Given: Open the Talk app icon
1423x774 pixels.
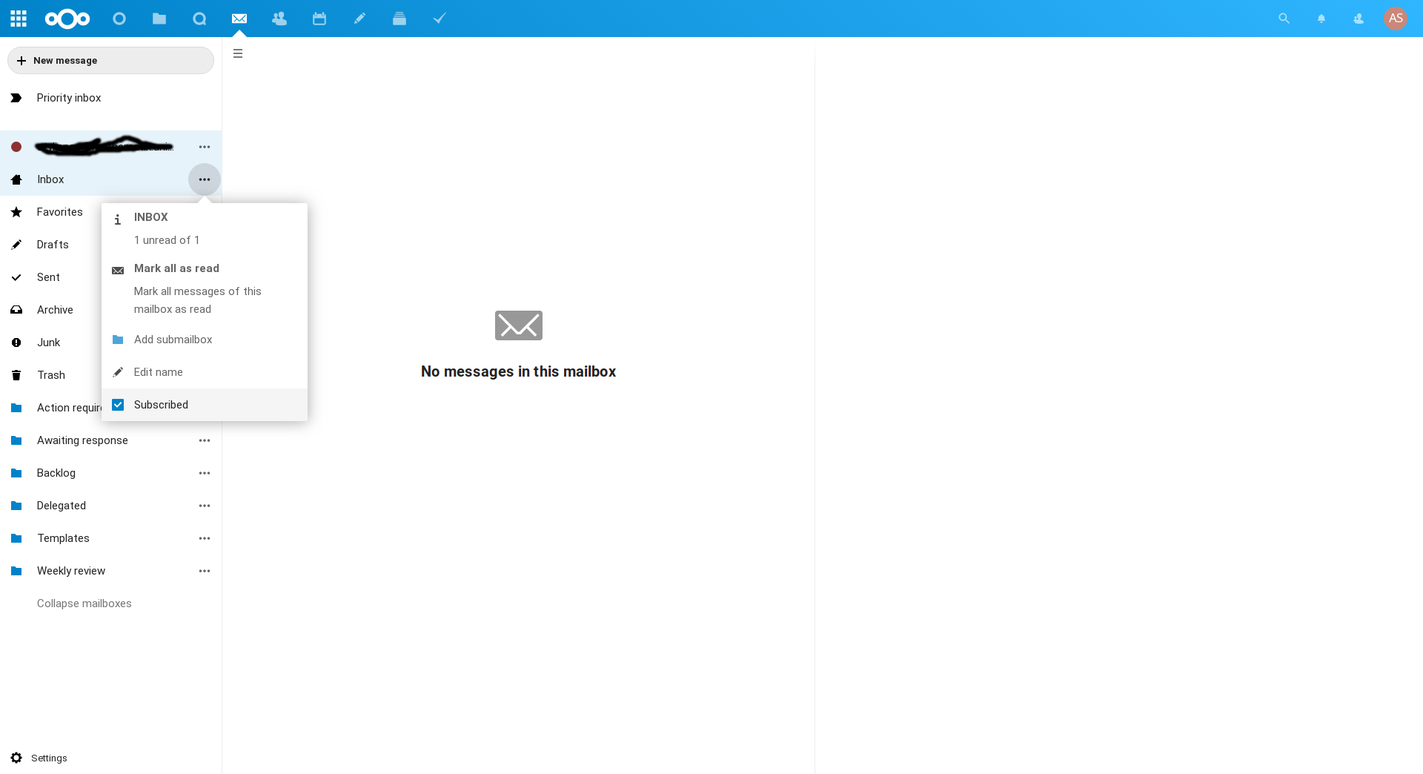Looking at the screenshot, I should tap(199, 19).
